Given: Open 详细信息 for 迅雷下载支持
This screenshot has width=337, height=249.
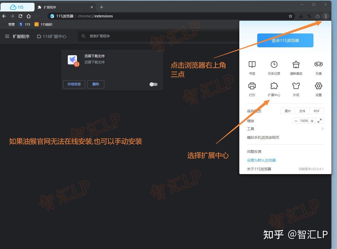Looking at the screenshot, I should [74, 84].
